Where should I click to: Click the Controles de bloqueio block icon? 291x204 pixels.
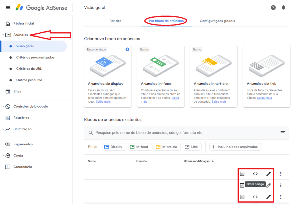8,107
